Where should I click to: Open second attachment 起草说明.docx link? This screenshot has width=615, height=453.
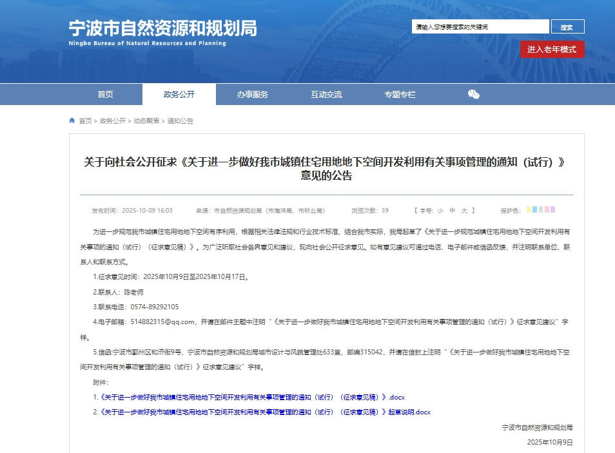point(265,412)
